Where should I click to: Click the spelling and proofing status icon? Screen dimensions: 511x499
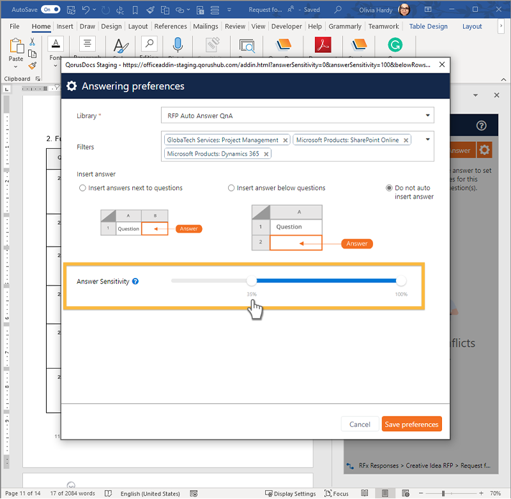[108, 493]
